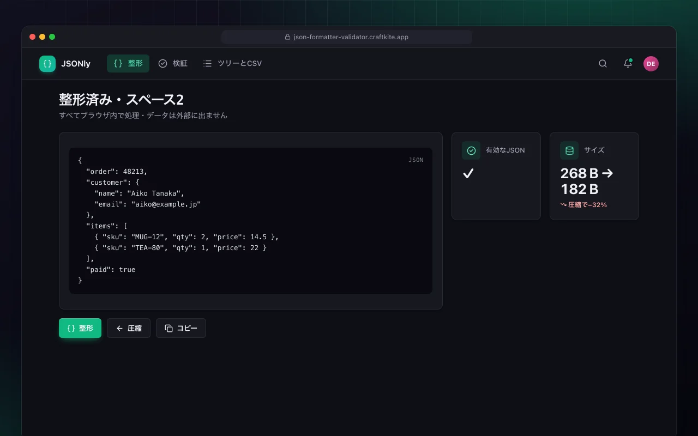Maximize the window with green button
The width and height of the screenshot is (698, 436).
coord(52,37)
